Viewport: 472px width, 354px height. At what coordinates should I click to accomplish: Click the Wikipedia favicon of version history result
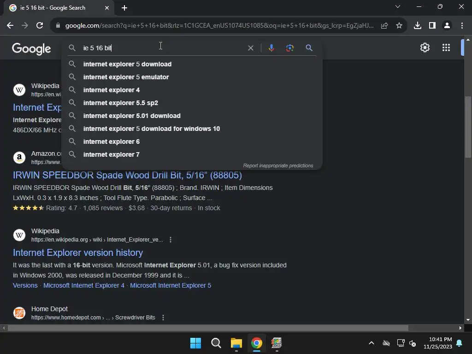pyautogui.click(x=19, y=235)
